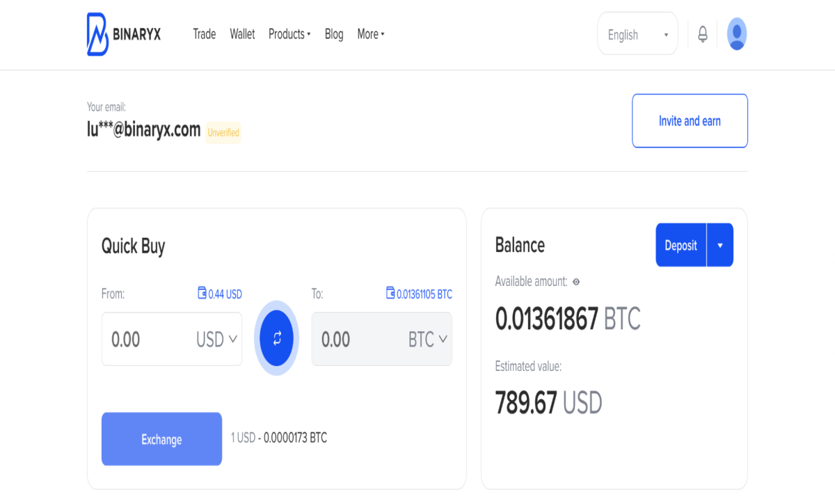
Task: Open the English language dropdown
Action: tap(637, 34)
